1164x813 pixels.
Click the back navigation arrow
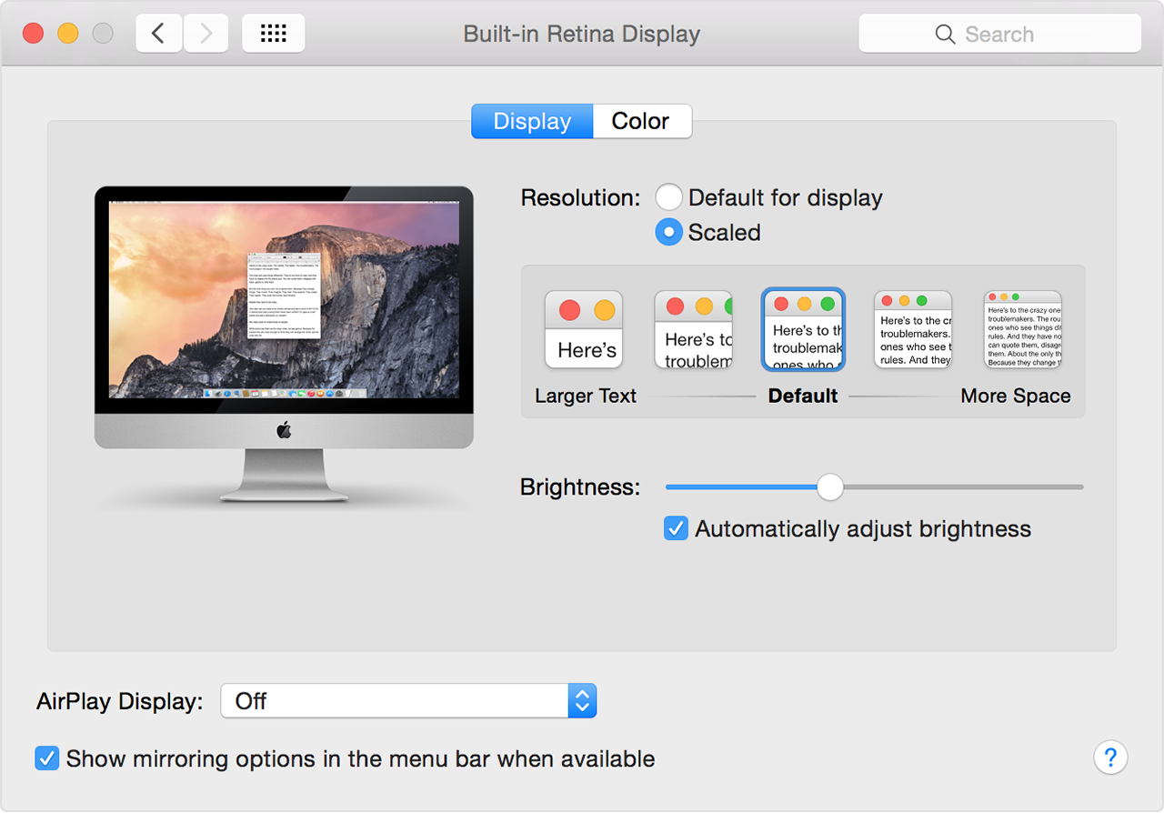pos(158,33)
